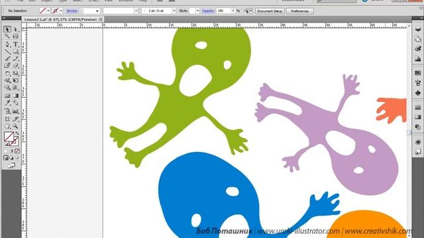
Task: Click the Preferences button
Action: point(299,11)
